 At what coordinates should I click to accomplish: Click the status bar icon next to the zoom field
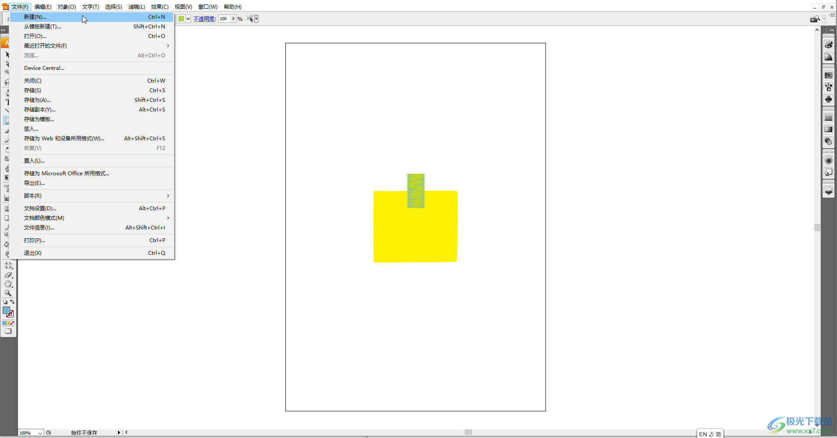[49, 433]
